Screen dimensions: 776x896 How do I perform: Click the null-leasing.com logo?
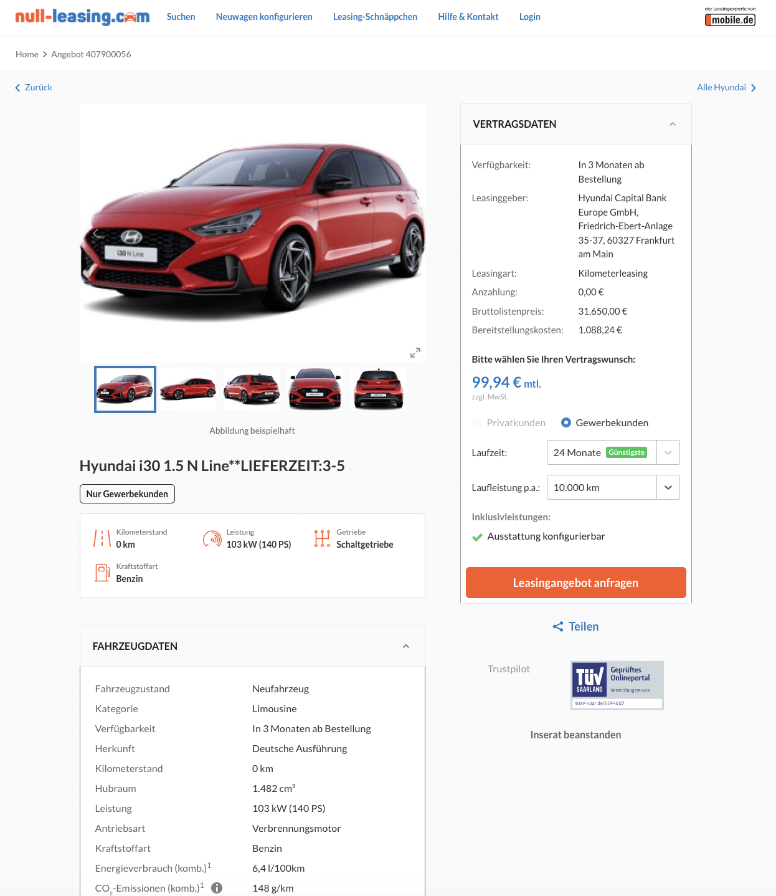(82, 17)
